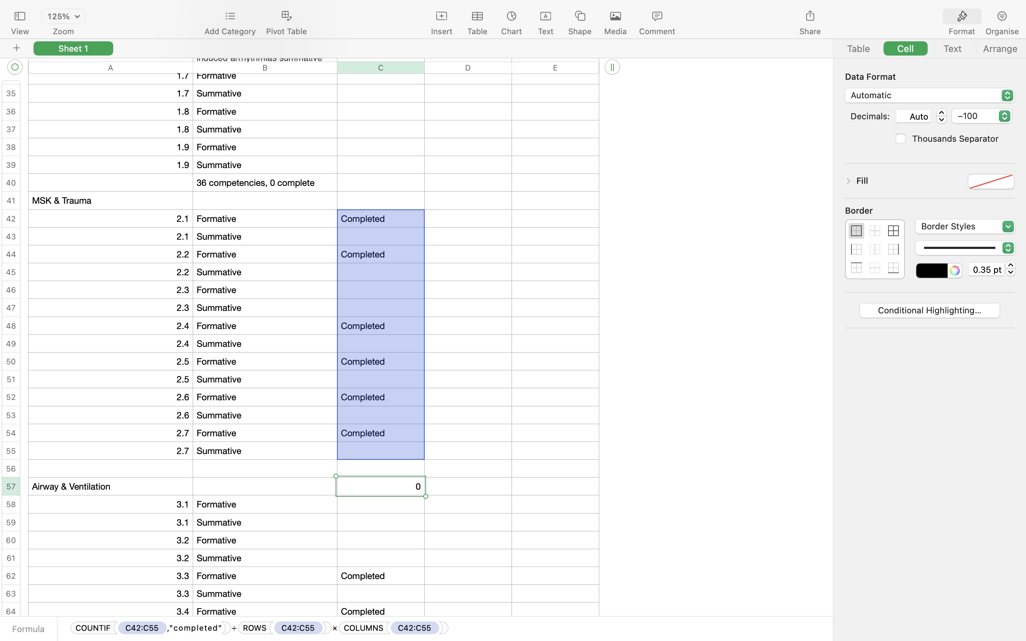
Task: Open the Media menu icon
Action: (x=615, y=16)
